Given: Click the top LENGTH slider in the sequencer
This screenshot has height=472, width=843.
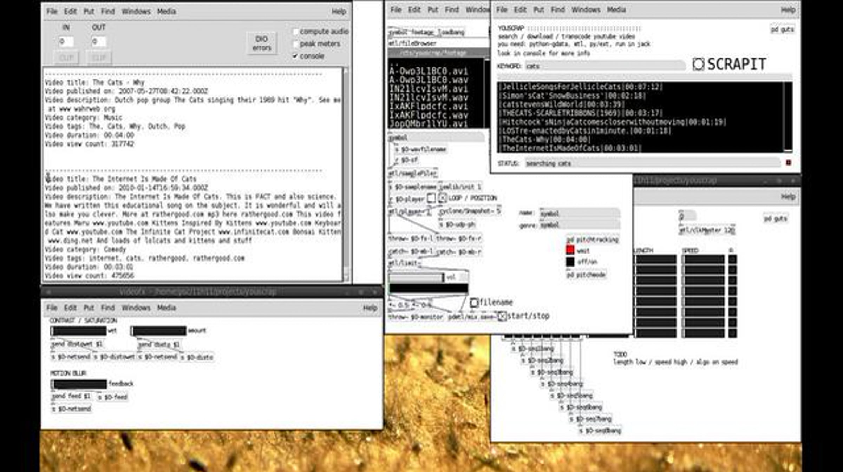Looking at the screenshot, I should click(656, 259).
